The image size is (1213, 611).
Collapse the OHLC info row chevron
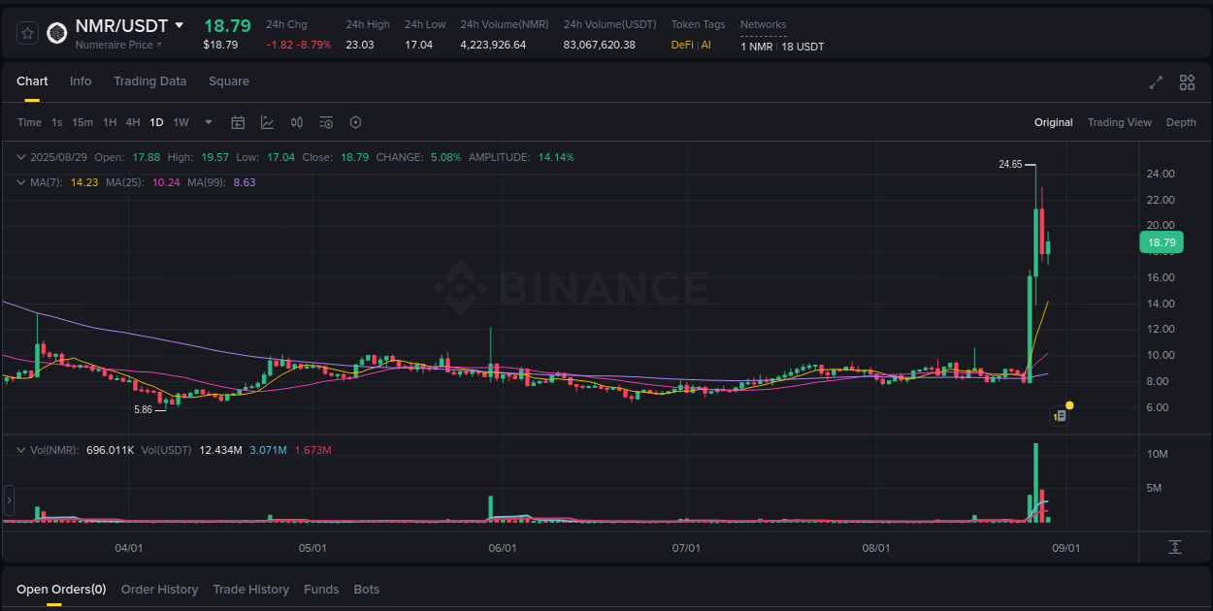20,155
